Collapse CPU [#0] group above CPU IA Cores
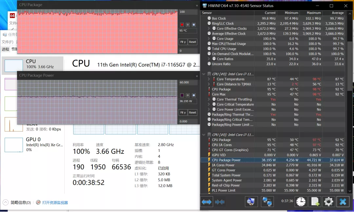The height and width of the screenshot is (212, 354). pyautogui.click(x=204, y=135)
